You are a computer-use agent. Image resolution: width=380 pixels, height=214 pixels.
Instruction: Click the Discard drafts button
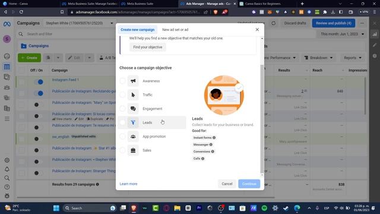click(x=295, y=23)
